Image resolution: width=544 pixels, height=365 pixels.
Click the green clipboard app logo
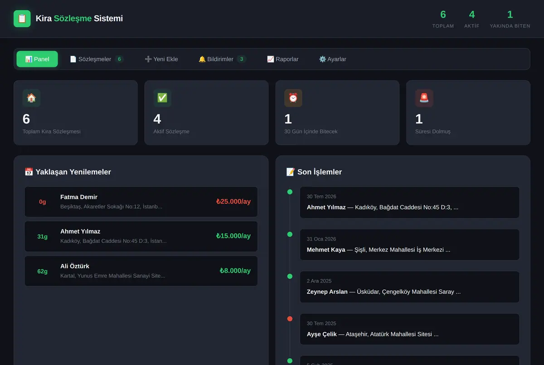pyautogui.click(x=22, y=19)
